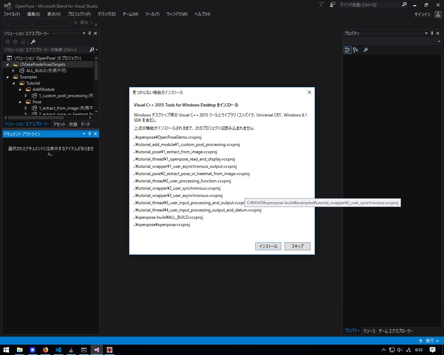Launch Firefox from the taskbar
The height and width of the screenshot is (355, 444).
click(x=45, y=350)
